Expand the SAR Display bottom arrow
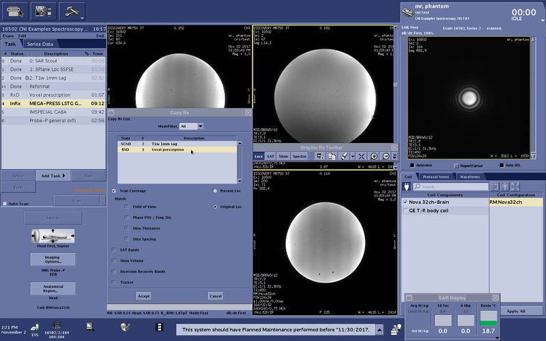Viewport: 546px width, 341px height. (497, 338)
